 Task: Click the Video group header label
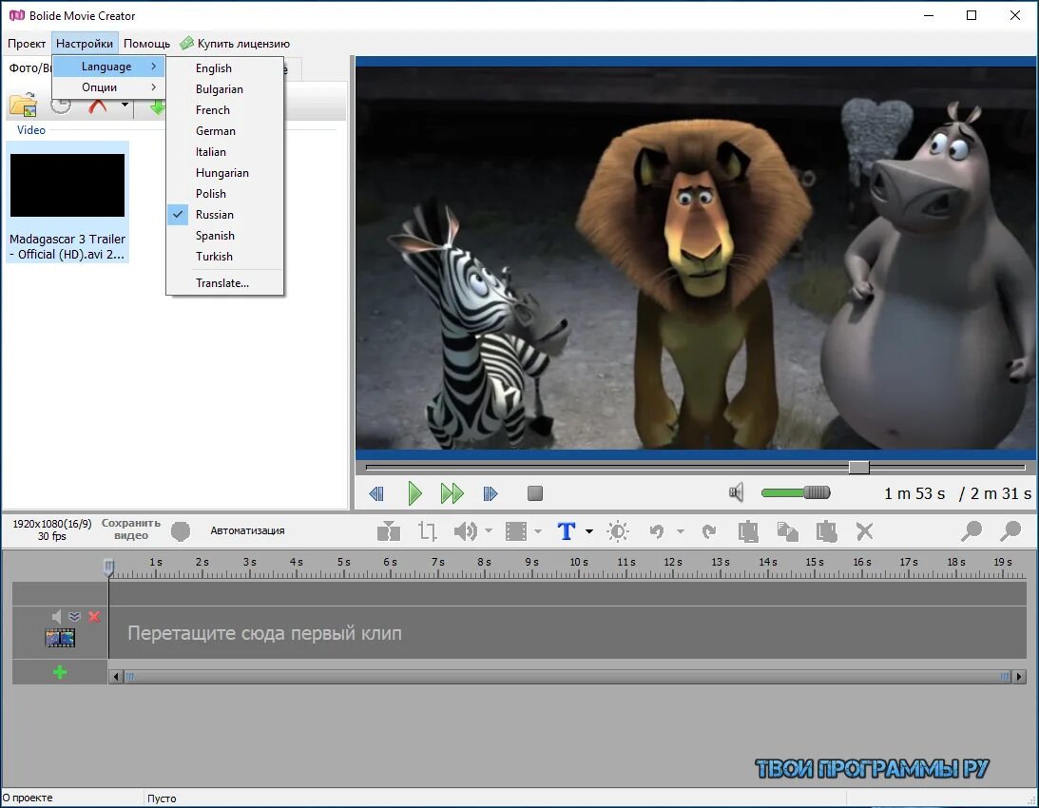coord(31,130)
